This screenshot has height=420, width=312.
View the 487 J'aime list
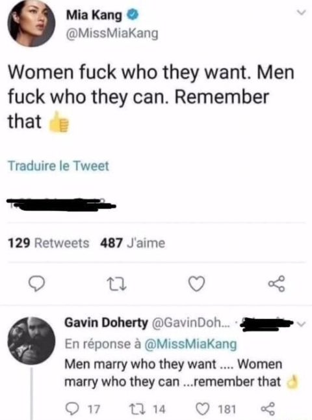[x=133, y=243]
